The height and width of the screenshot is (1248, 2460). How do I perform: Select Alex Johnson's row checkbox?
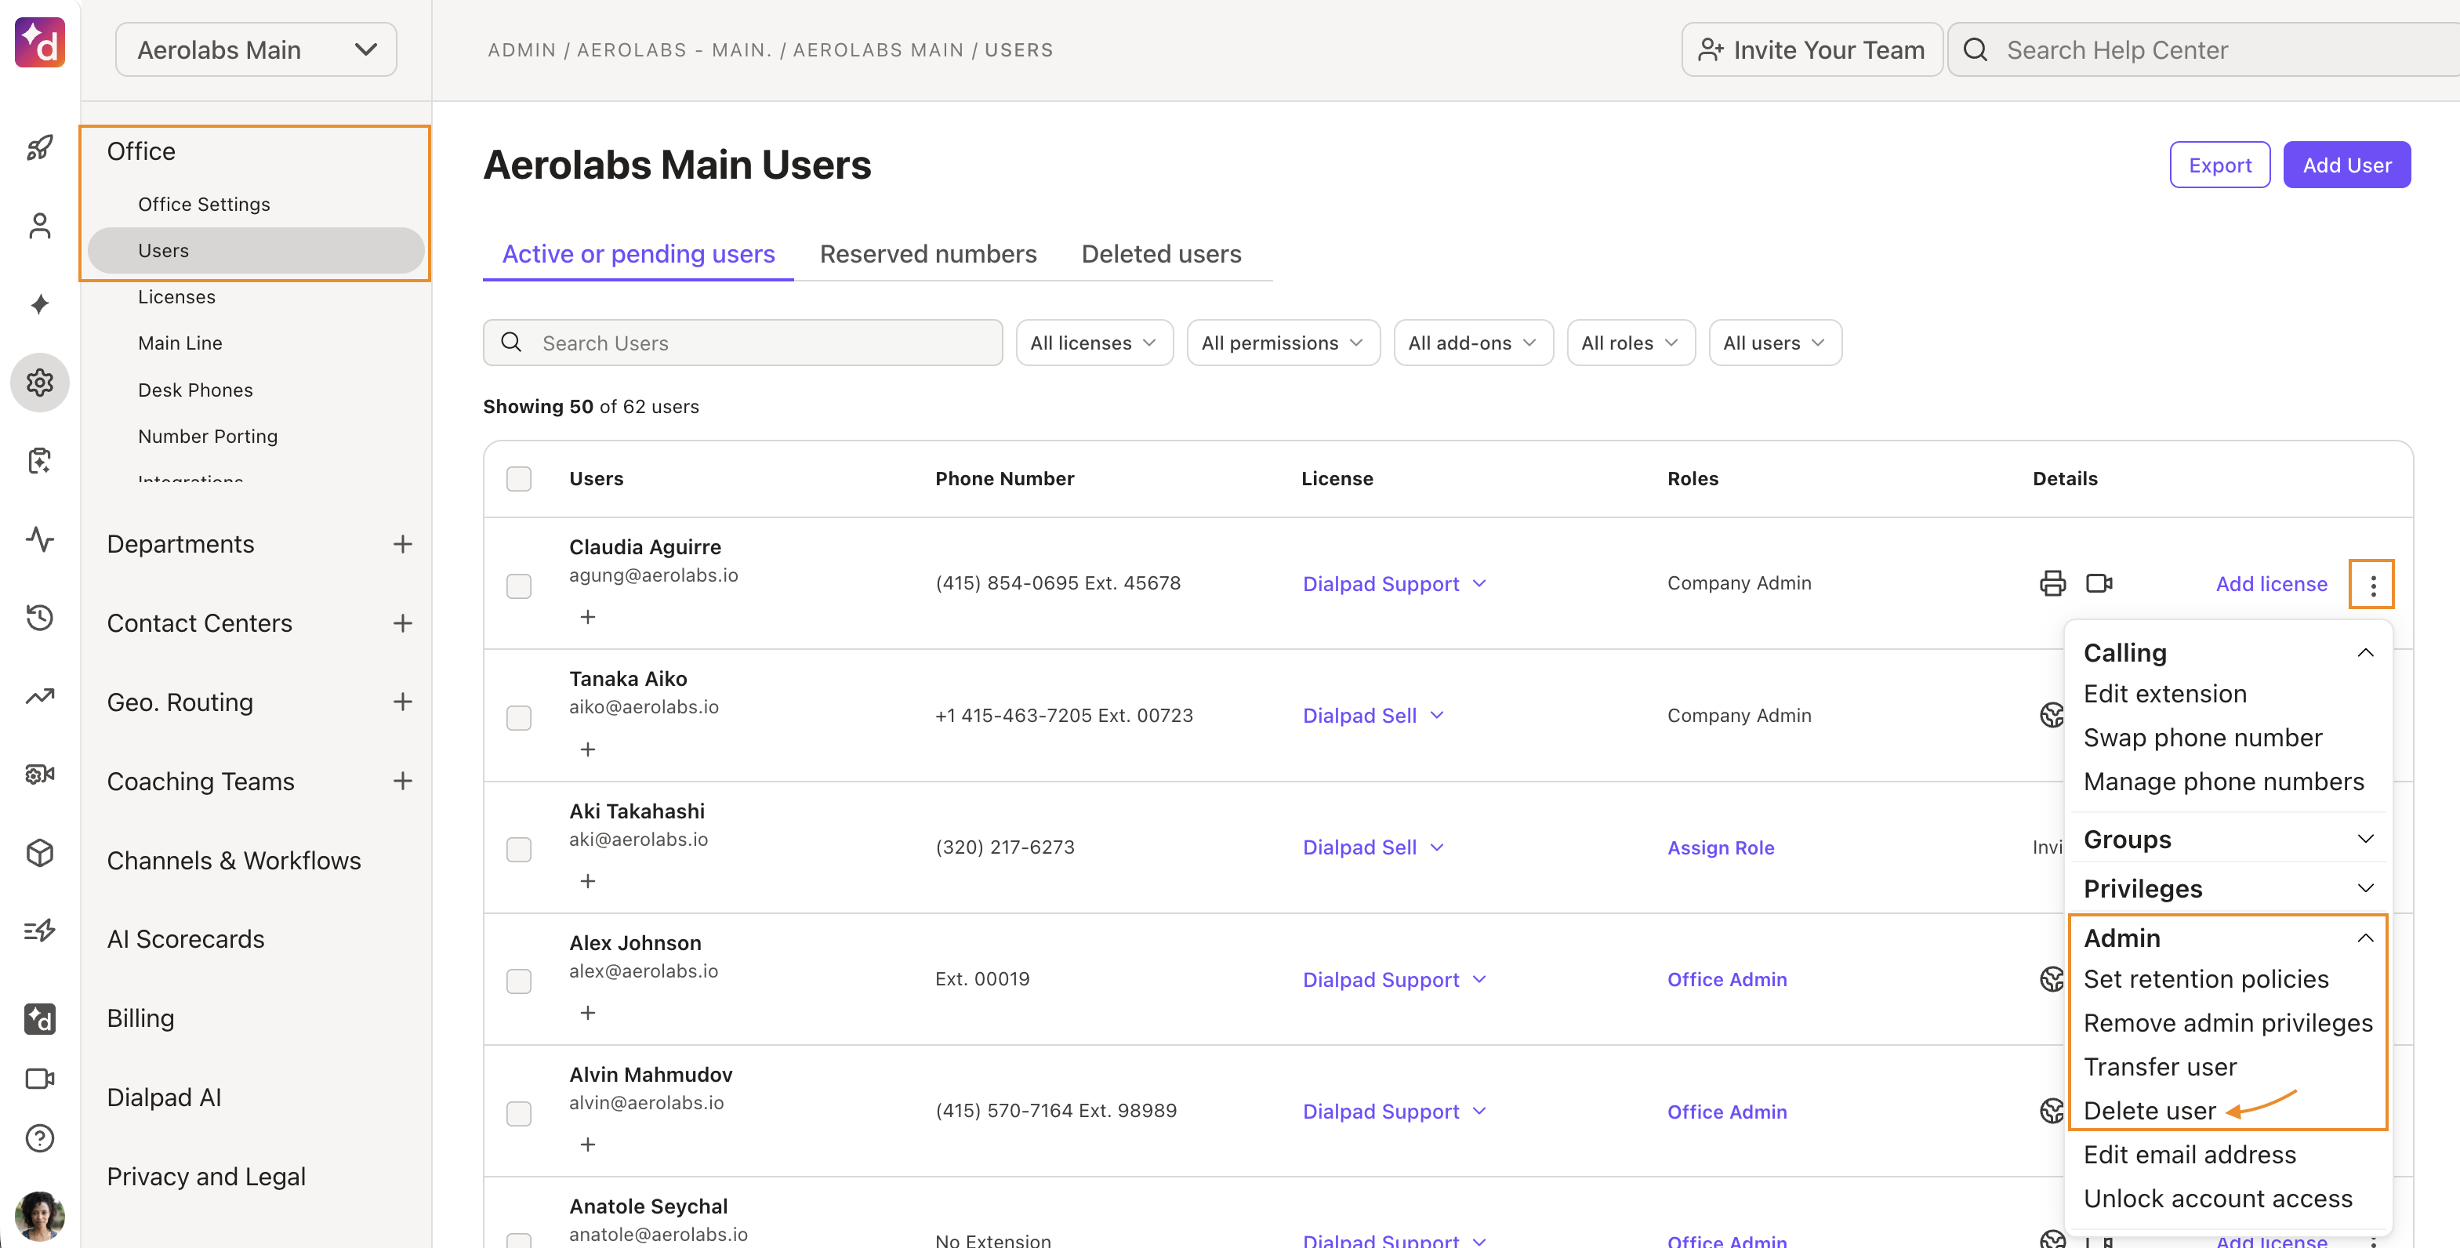(518, 981)
